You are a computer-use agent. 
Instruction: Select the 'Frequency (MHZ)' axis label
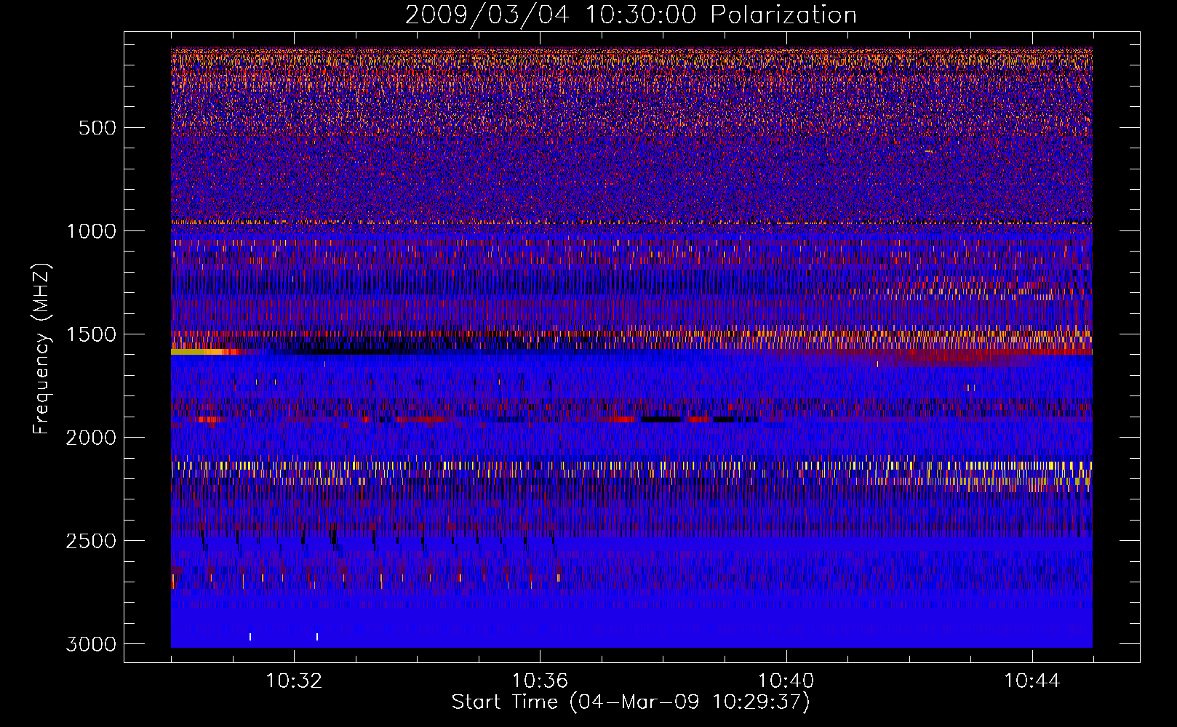(x=41, y=349)
